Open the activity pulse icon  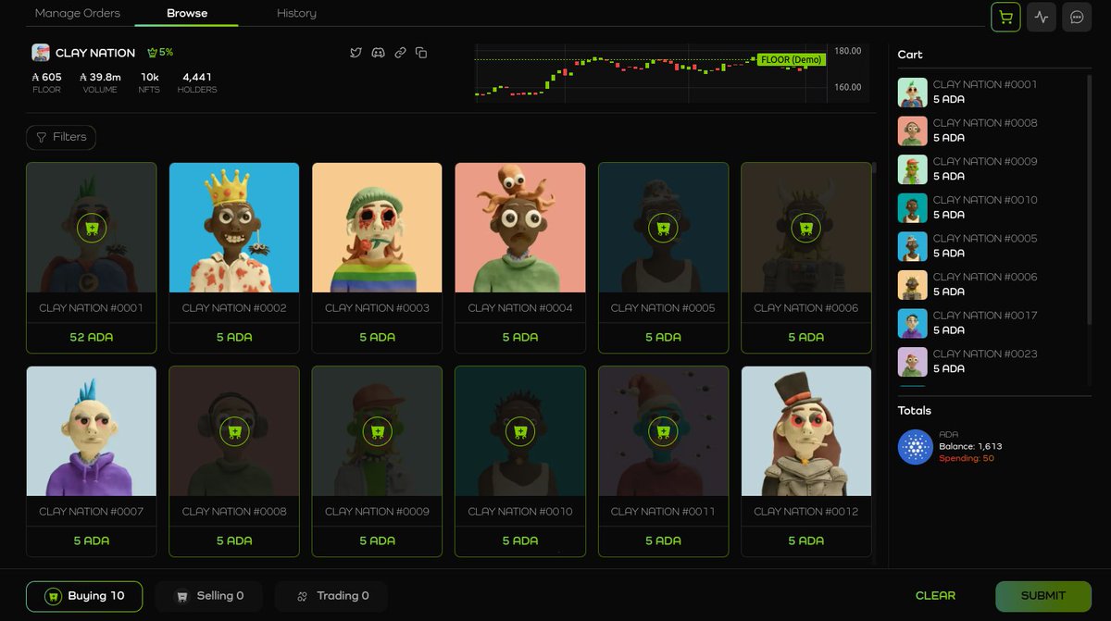click(1042, 17)
